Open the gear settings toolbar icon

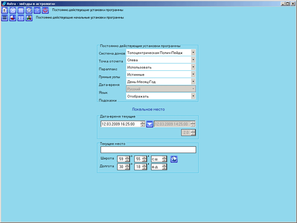tap(29, 10)
